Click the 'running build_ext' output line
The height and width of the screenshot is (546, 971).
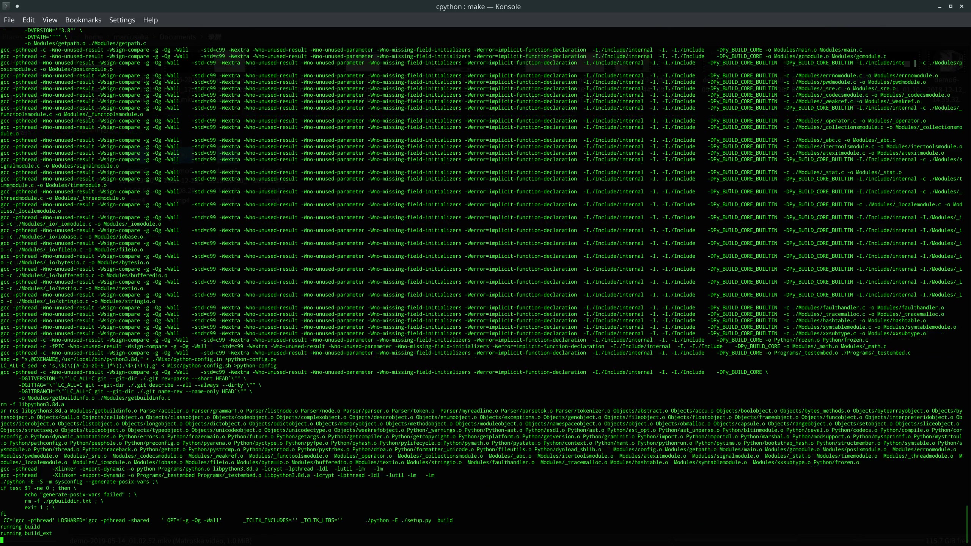(x=26, y=533)
